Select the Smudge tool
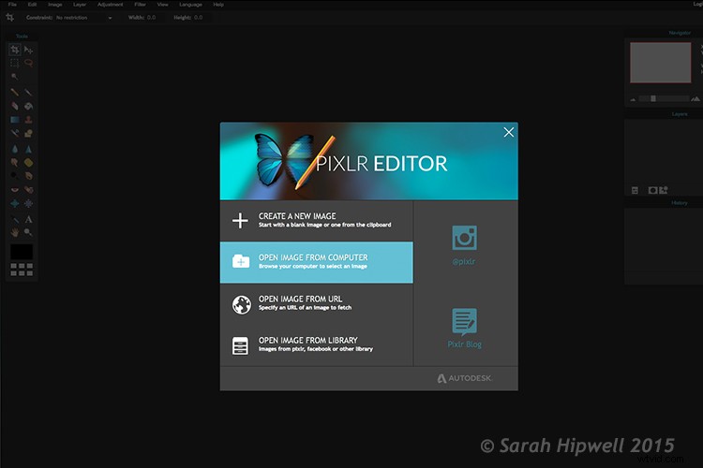703x468 pixels. pyautogui.click(x=15, y=162)
